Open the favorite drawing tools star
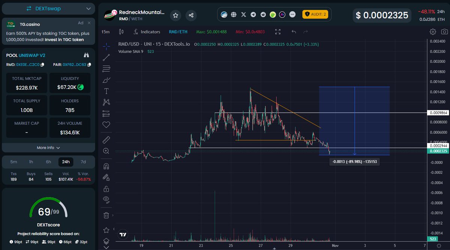This screenshot has height=250, width=450. click(106, 230)
